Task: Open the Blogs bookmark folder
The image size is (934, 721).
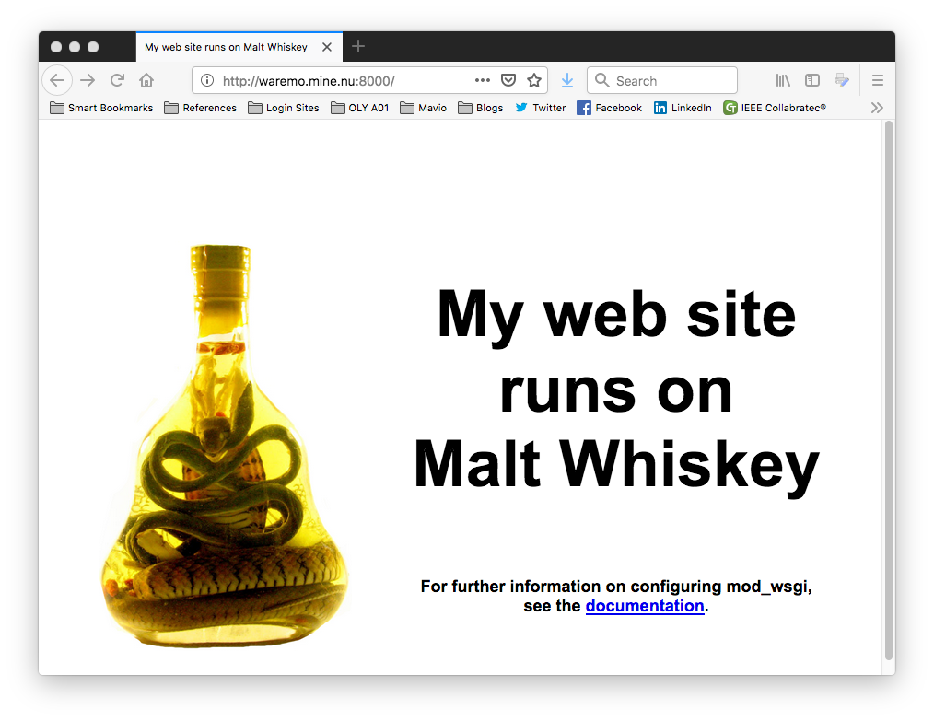Action: (481, 108)
